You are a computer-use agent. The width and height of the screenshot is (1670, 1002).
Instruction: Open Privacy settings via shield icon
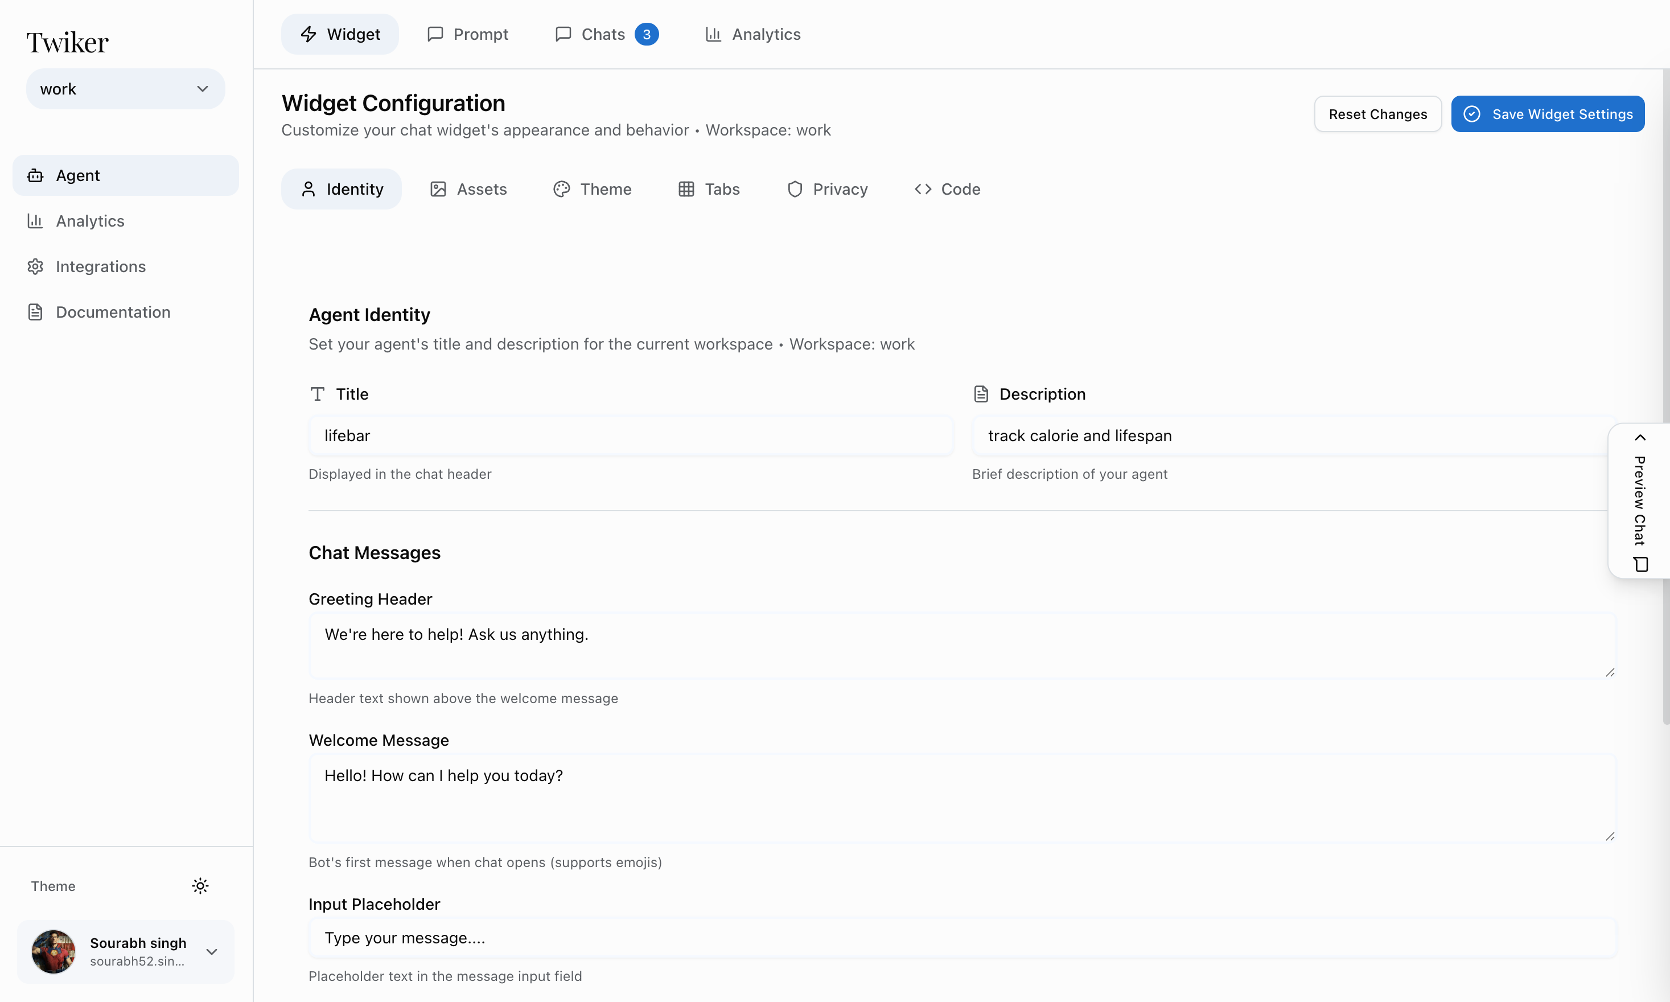(794, 189)
